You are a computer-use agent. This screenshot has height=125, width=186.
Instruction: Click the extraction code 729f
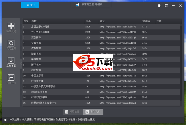144,54
